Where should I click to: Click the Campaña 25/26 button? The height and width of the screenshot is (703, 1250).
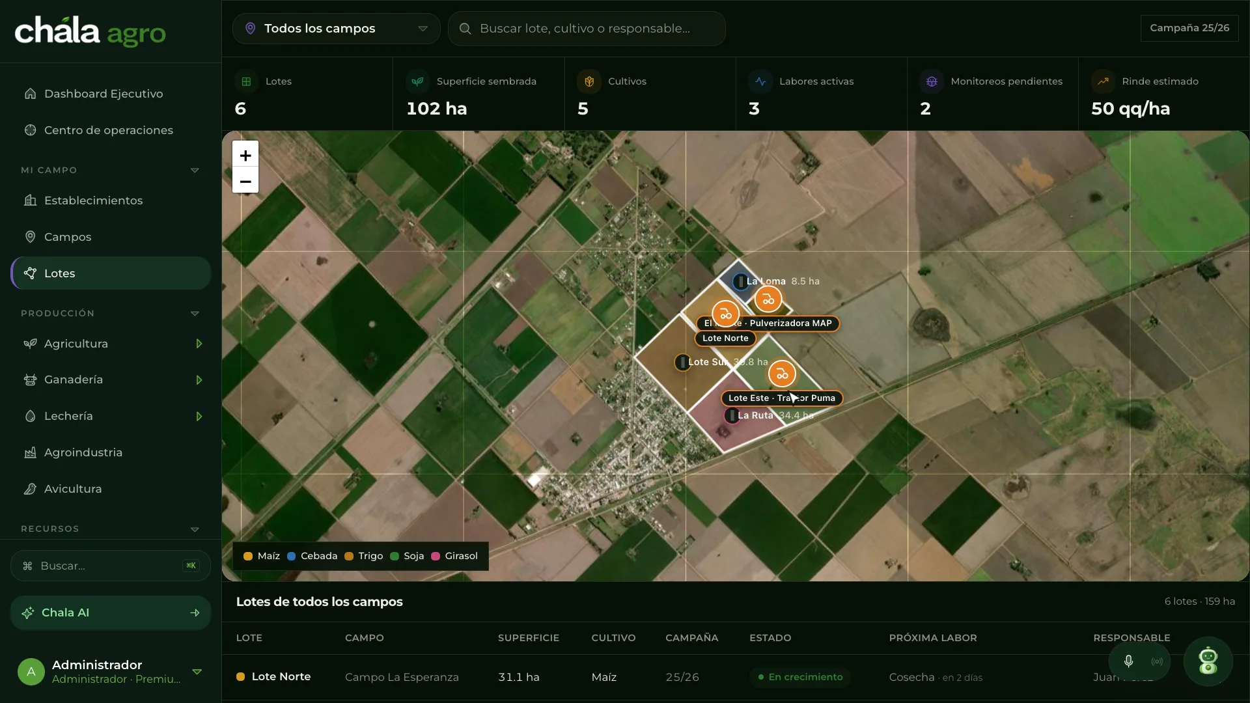point(1189,28)
